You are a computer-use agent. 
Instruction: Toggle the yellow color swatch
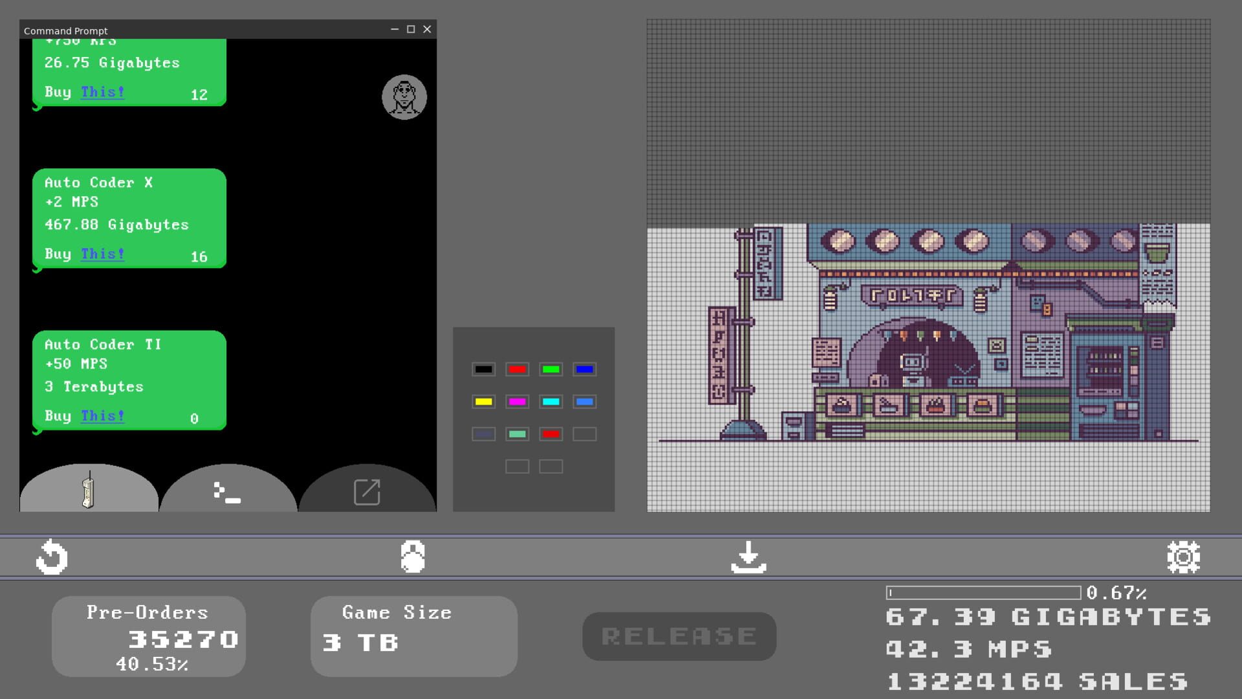point(483,401)
